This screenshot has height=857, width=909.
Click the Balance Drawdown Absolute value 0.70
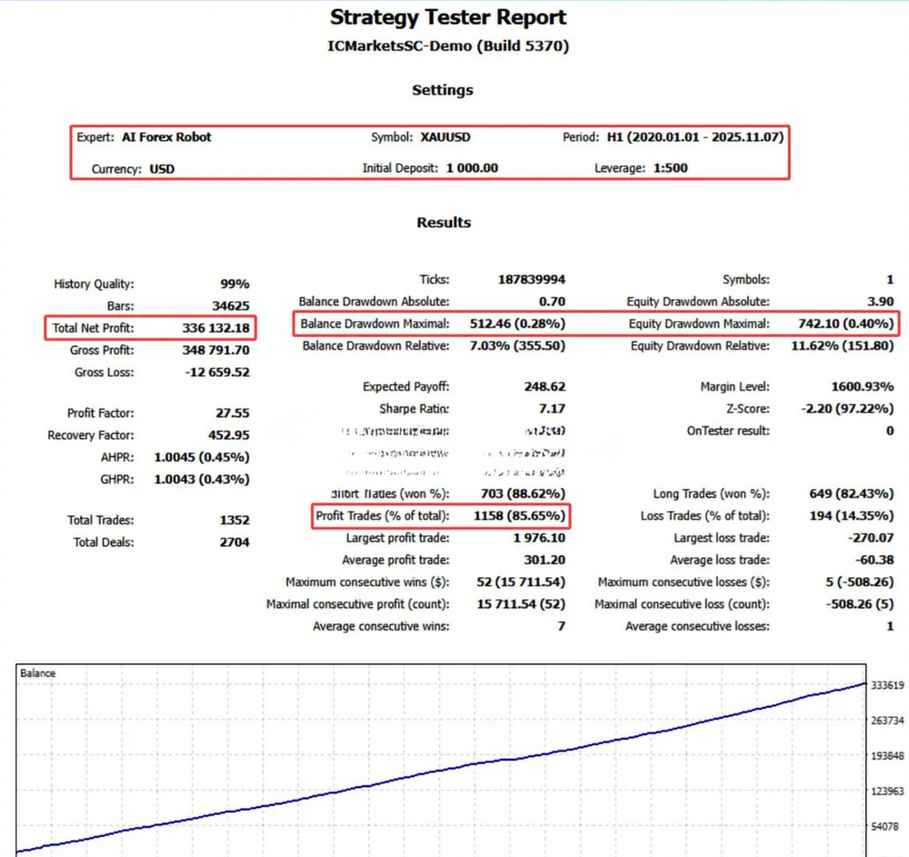click(x=551, y=301)
